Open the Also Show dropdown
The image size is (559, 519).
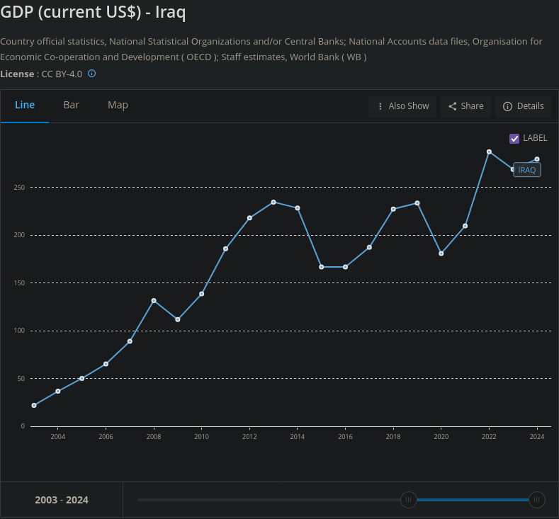pyautogui.click(x=402, y=106)
